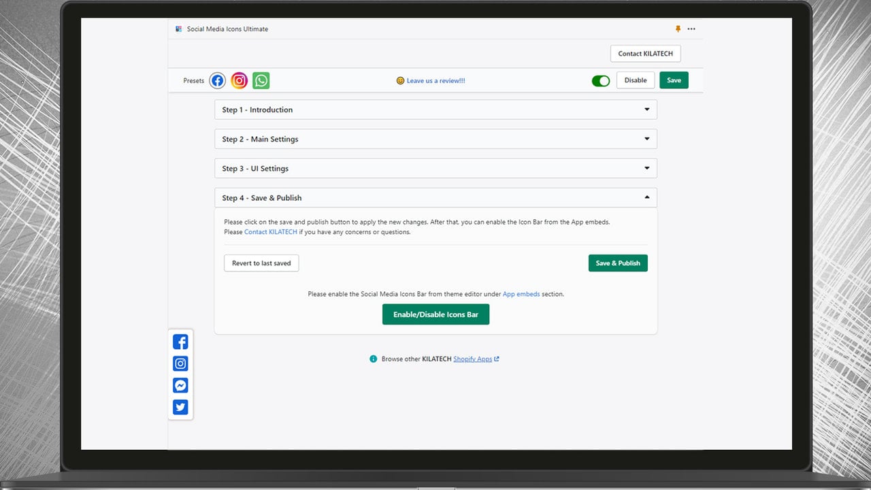871x490 pixels.
Task: Open the three-dot more options menu
Action: pos(691,29)
